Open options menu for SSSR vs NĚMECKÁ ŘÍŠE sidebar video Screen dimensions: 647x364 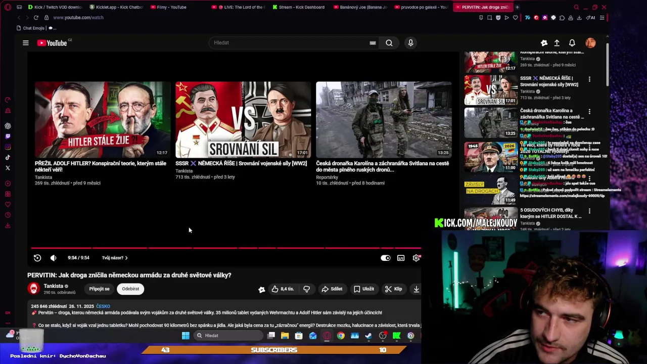click(x=589, y=79)
